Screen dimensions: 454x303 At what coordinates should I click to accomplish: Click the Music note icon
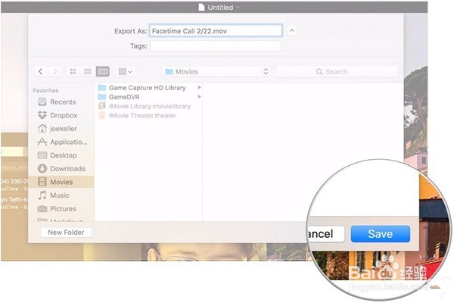pyautogui.click(x=42, y=195)
